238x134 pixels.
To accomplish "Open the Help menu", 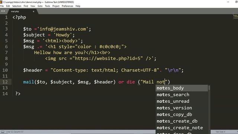I will tap(78, 6).
